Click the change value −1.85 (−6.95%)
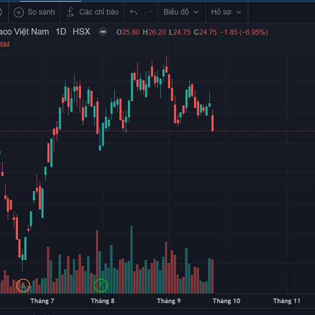The width and height of the screenshot is (315, 315). [x=244, y=33]
